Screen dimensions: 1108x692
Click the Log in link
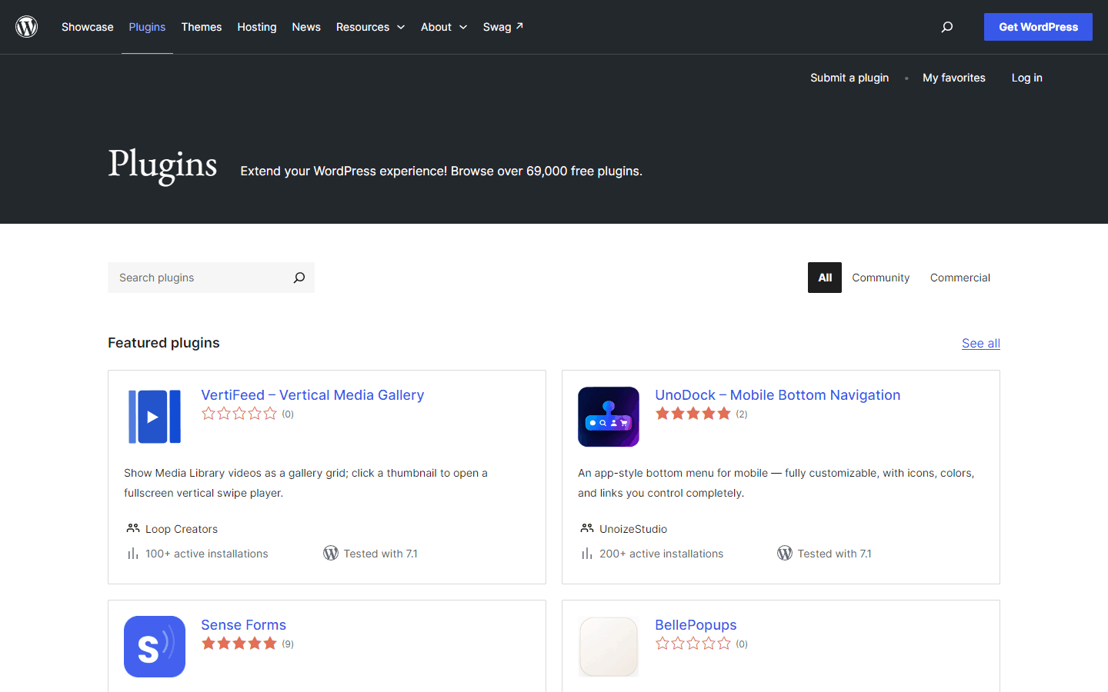[1027, 78]
